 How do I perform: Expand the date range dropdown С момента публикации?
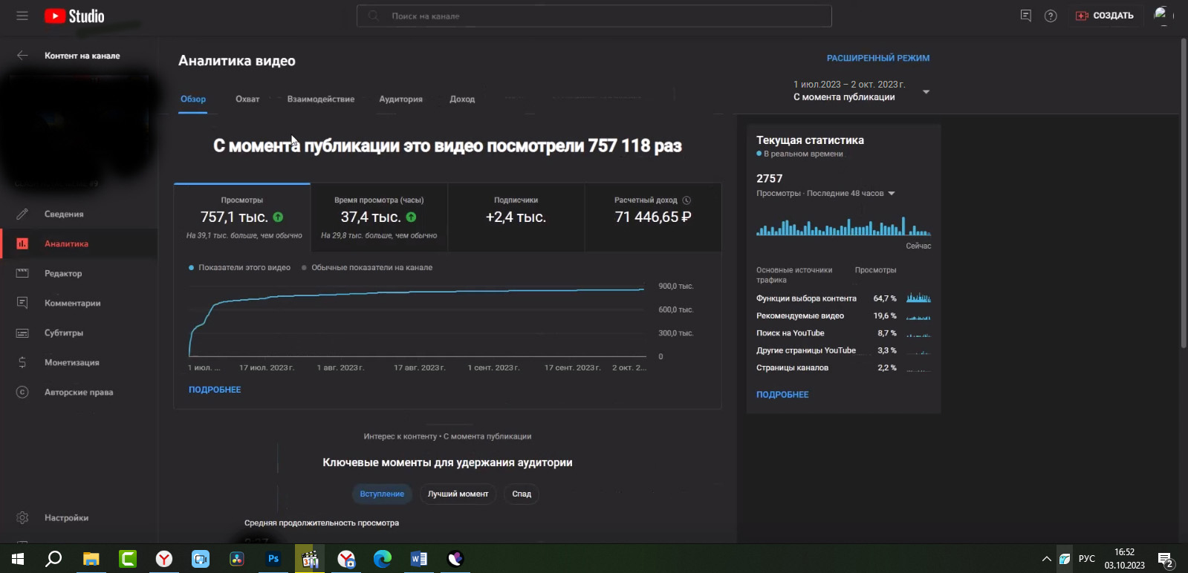[926, 92]
